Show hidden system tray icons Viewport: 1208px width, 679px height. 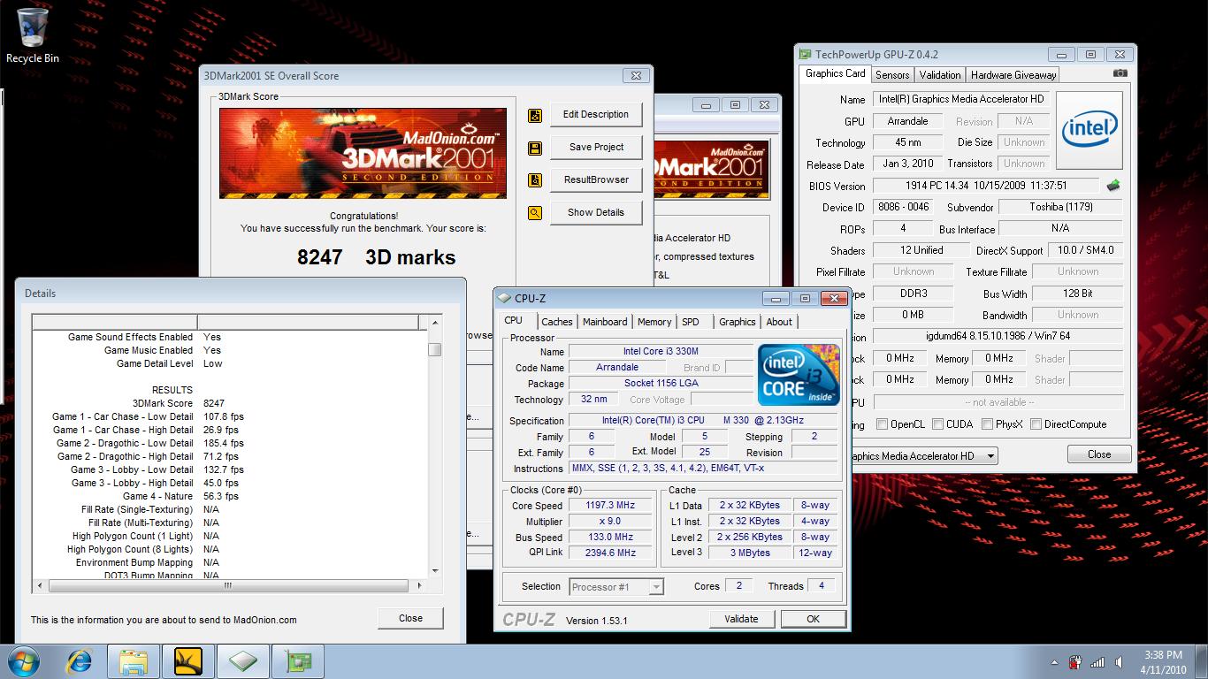(x=1054, y=662)
